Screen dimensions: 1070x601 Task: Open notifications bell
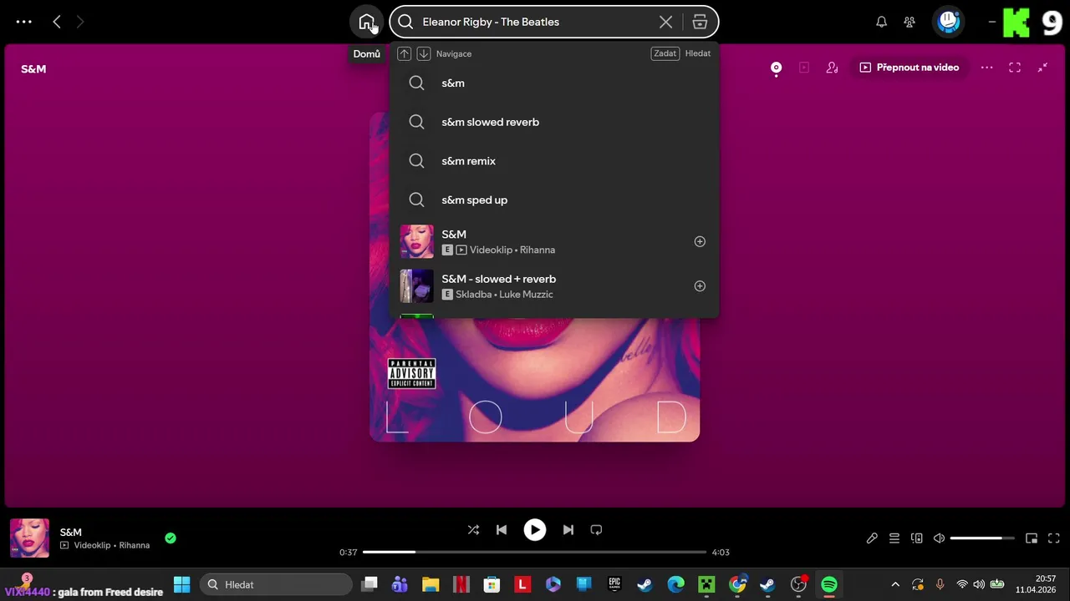click(881, 22)
